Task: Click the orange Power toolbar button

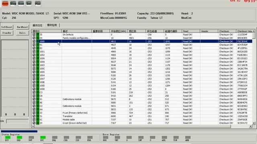Action: coord(5,4)
